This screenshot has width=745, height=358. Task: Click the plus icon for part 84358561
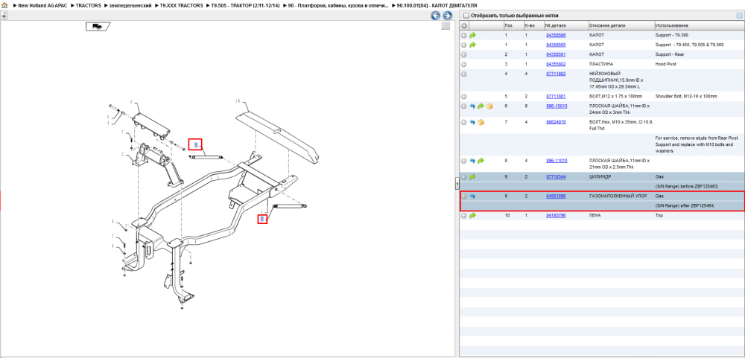click(x=464, y=54)
